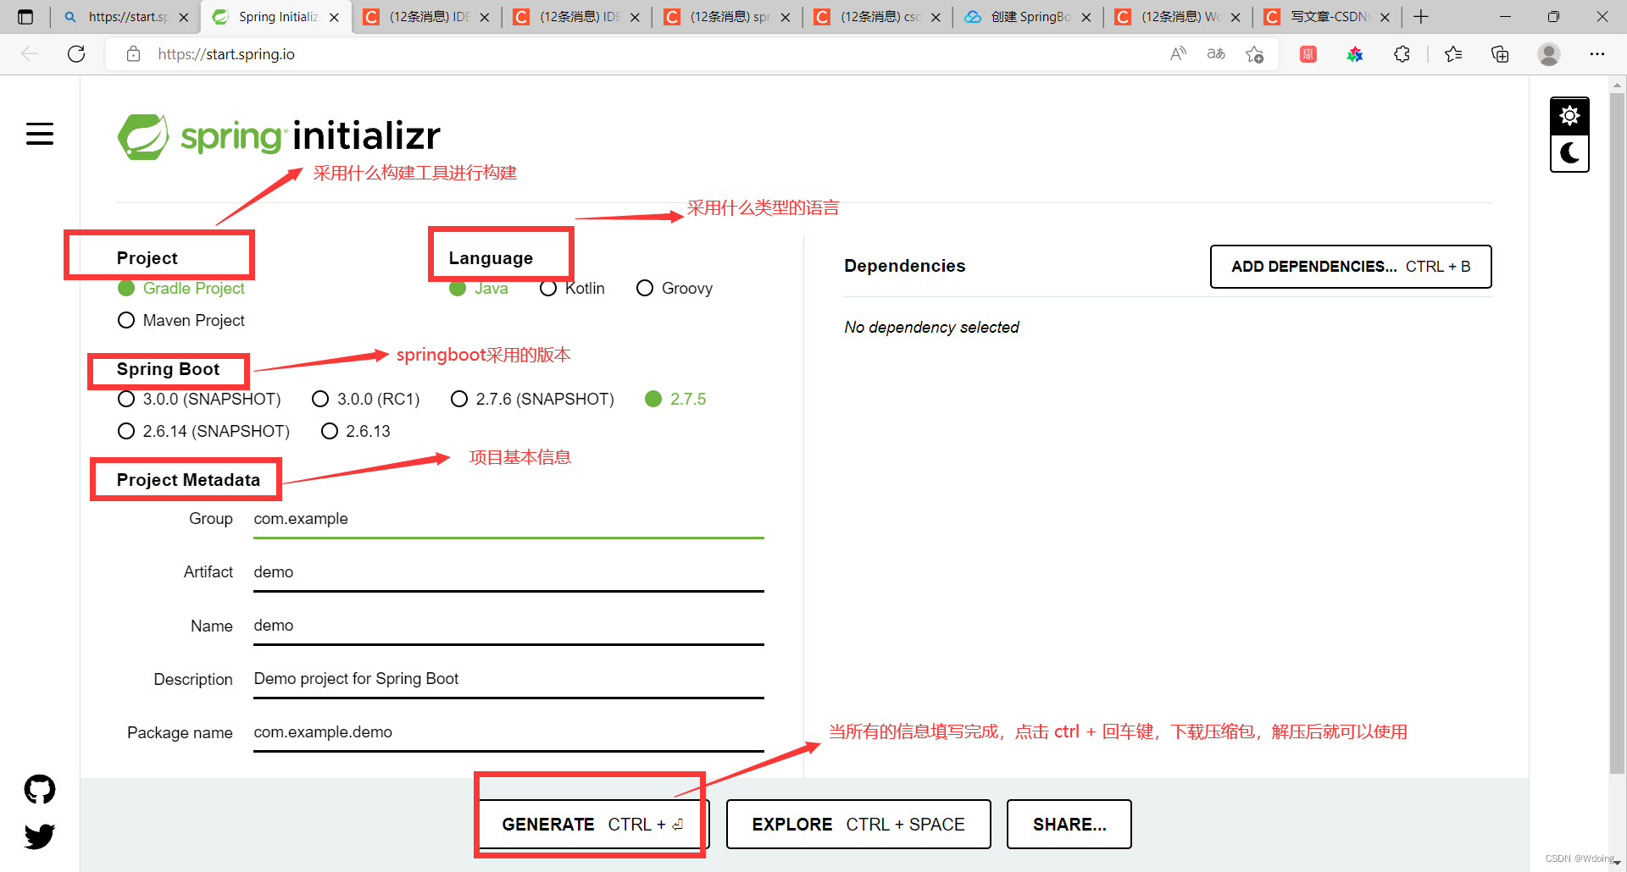Click the 'No dependency selected' text
Screen dimensions: 1627x872
(931, 327)
